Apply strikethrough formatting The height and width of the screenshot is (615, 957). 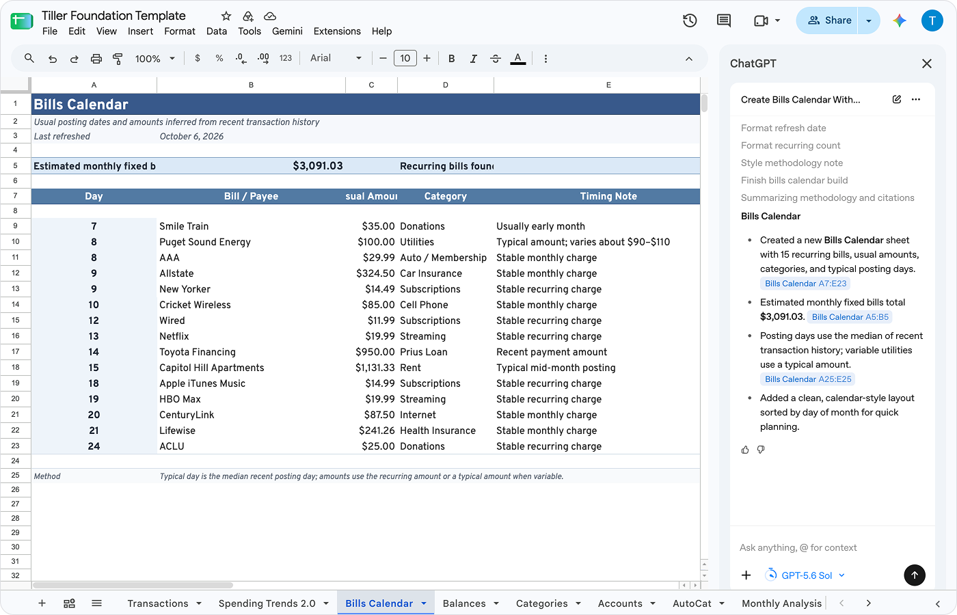pyautogui.click(x=496, y=59)
